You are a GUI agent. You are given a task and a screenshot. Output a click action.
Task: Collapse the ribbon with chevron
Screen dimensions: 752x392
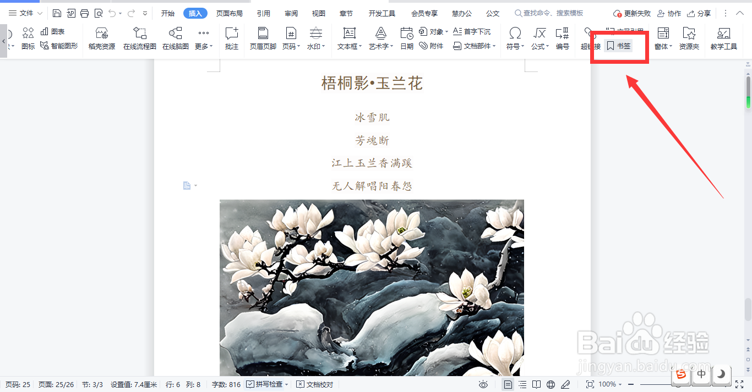click(740, 13)
